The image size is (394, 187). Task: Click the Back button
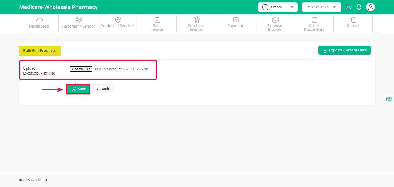pyautogui.click(x=102, y=89)
